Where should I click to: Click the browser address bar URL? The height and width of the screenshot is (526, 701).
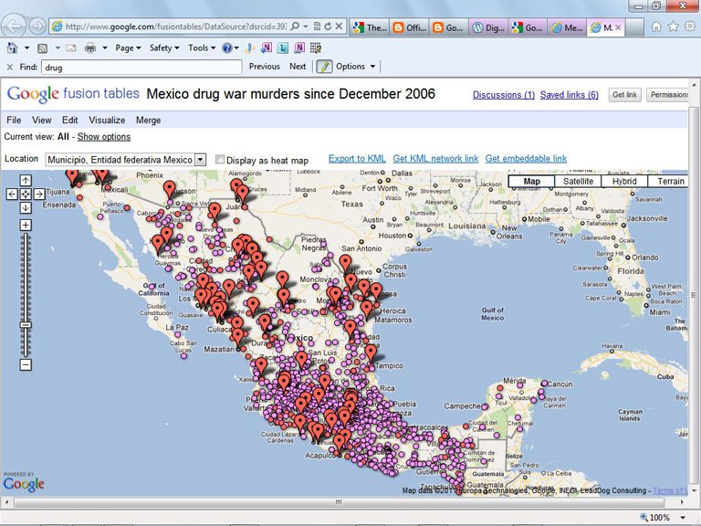[175, 26]
